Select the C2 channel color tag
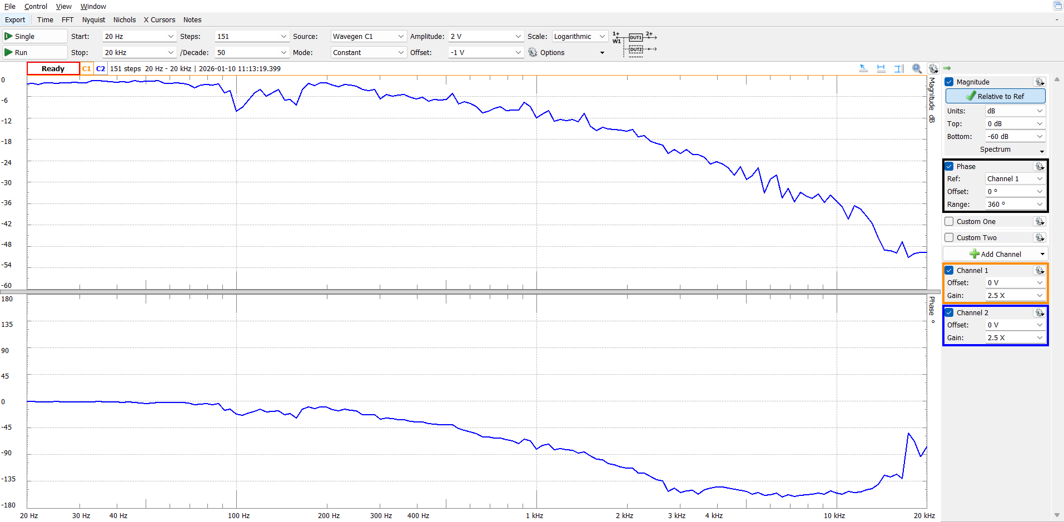The height and width of the screenshot is (522, 1064). (101, 68)
